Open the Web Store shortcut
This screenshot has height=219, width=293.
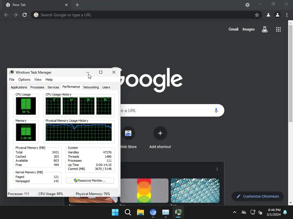pos(128,138)
